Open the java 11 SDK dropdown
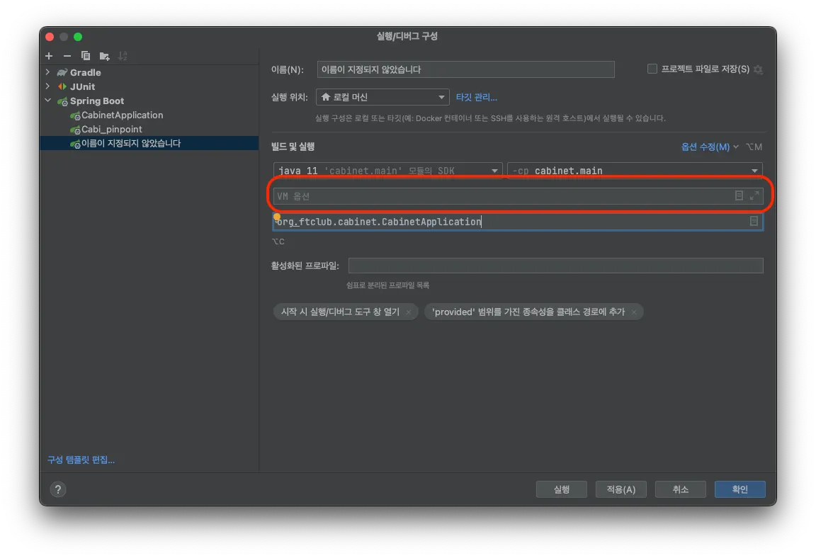The image size is (816, 558). tap(387, 171)
